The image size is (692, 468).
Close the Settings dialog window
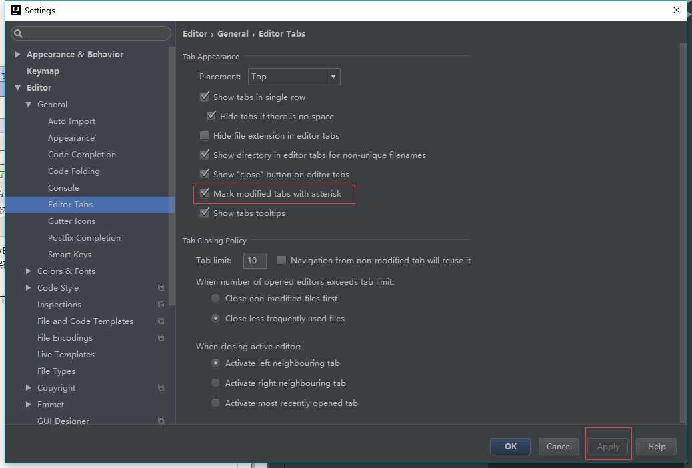(677, 10)
